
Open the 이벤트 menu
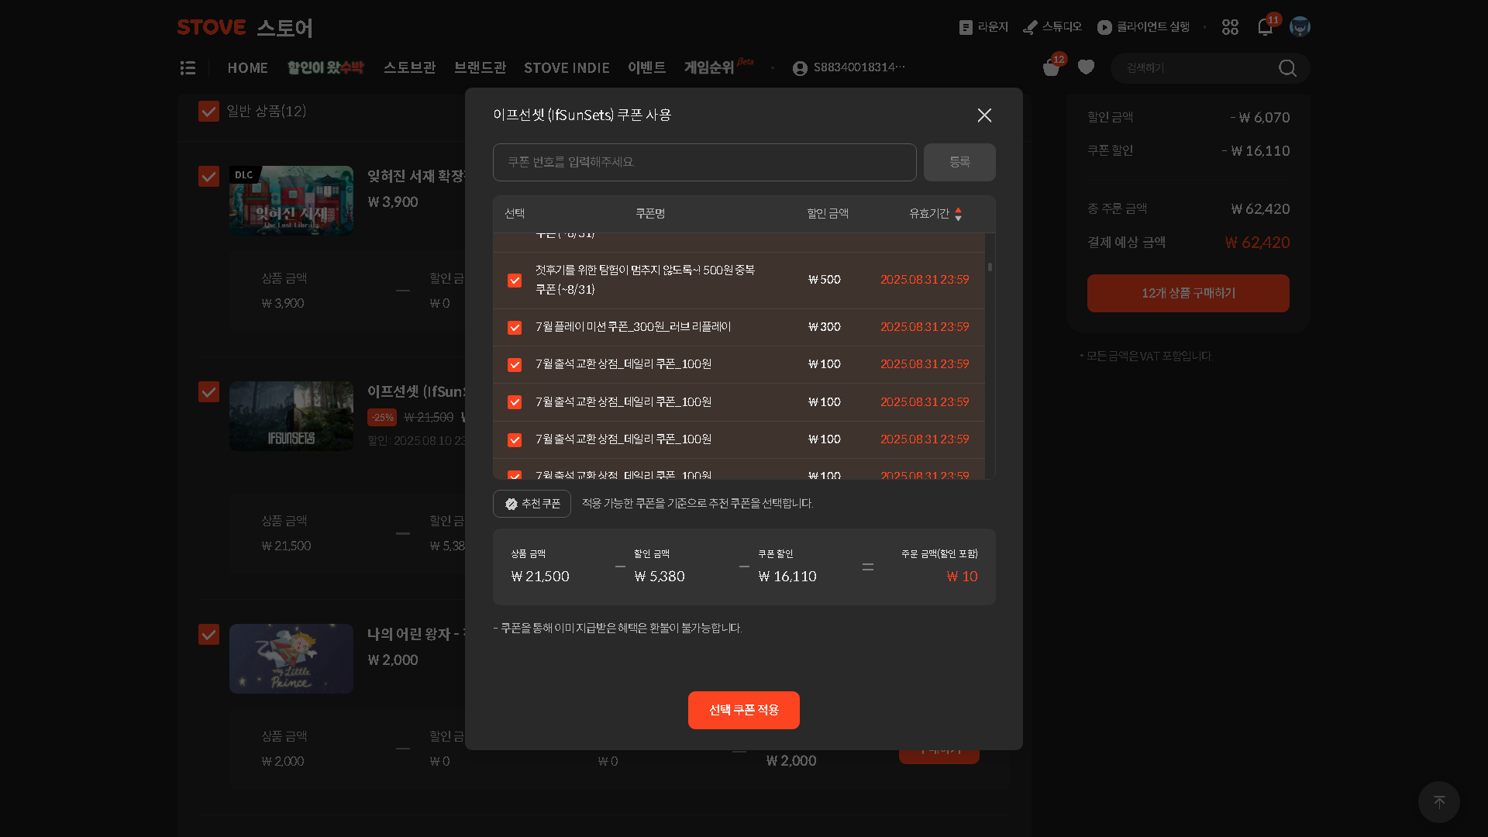pos(646,68)
